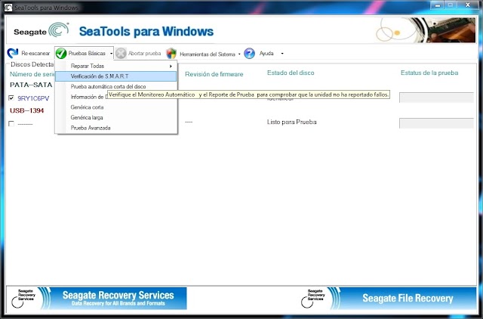
Task: Choose Reparar Todas from the menu
Action: pyautogui.click(x=115, y=66)
